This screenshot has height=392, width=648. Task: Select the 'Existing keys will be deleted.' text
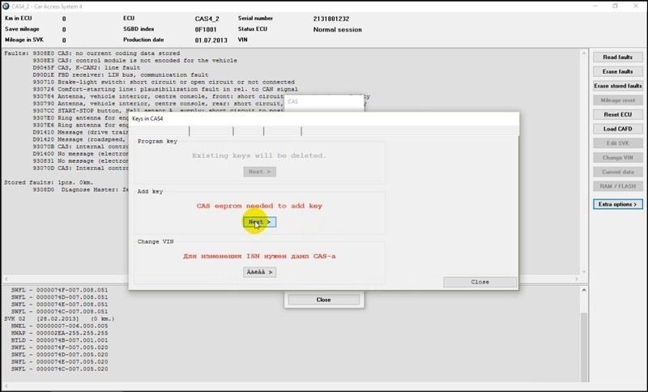click(x=259, y=156)
